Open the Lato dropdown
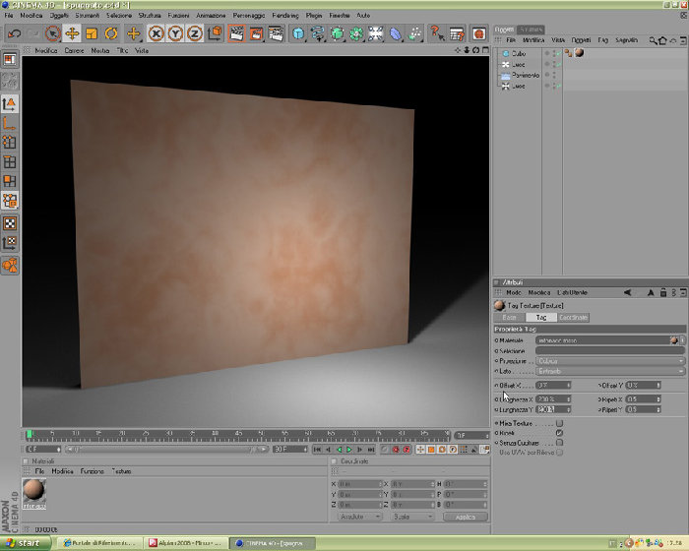689x551 pixels. point(610,371)
